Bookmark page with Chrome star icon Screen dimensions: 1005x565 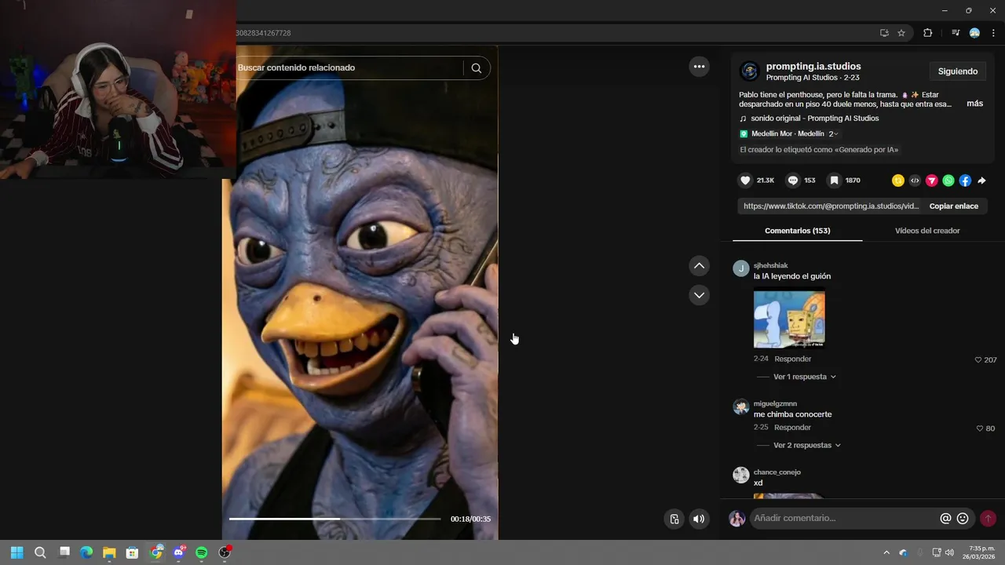pos(901,33)
